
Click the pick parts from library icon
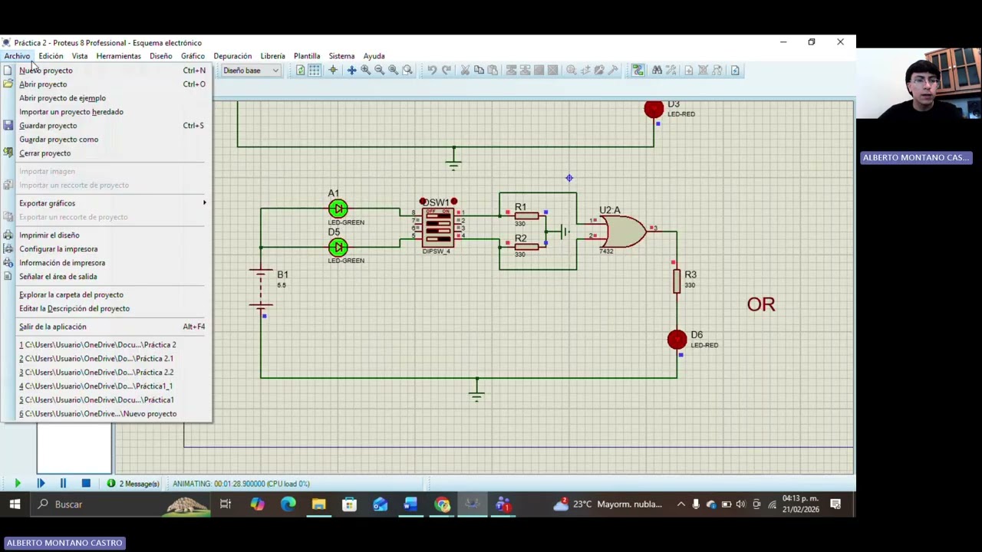[x=572, y=70]
